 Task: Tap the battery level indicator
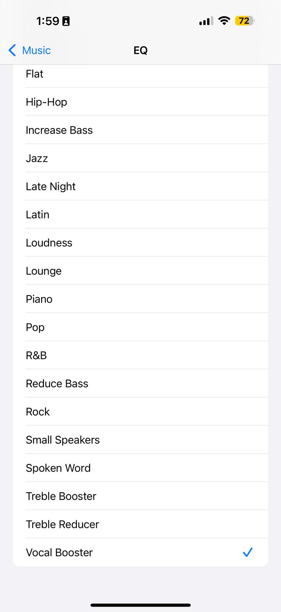(x=245, y=21)
